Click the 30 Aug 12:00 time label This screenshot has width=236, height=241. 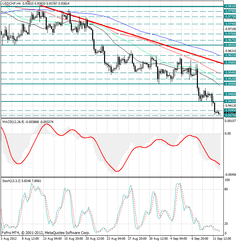[x=158, y=239]
